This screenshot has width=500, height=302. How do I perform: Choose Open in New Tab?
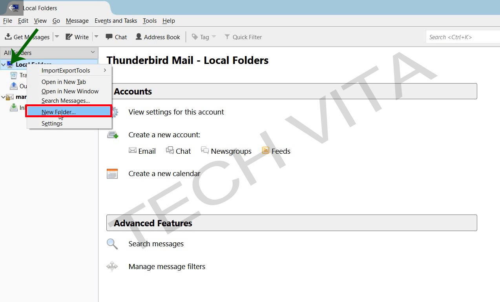pyautogui.click(x=69, y=82)
